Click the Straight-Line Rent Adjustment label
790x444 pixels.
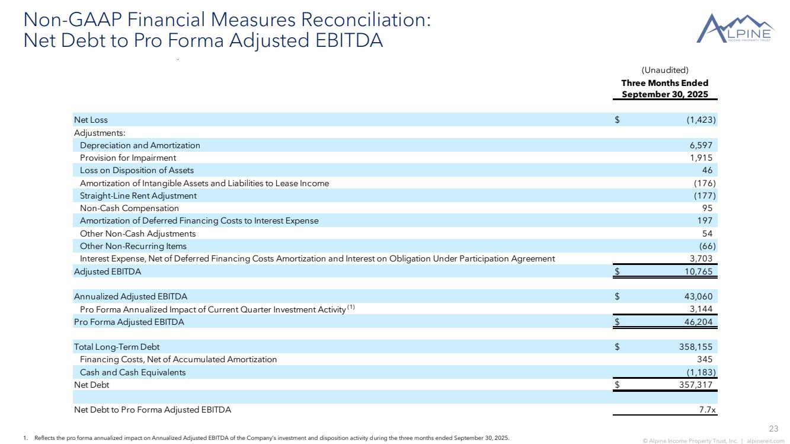138,196
